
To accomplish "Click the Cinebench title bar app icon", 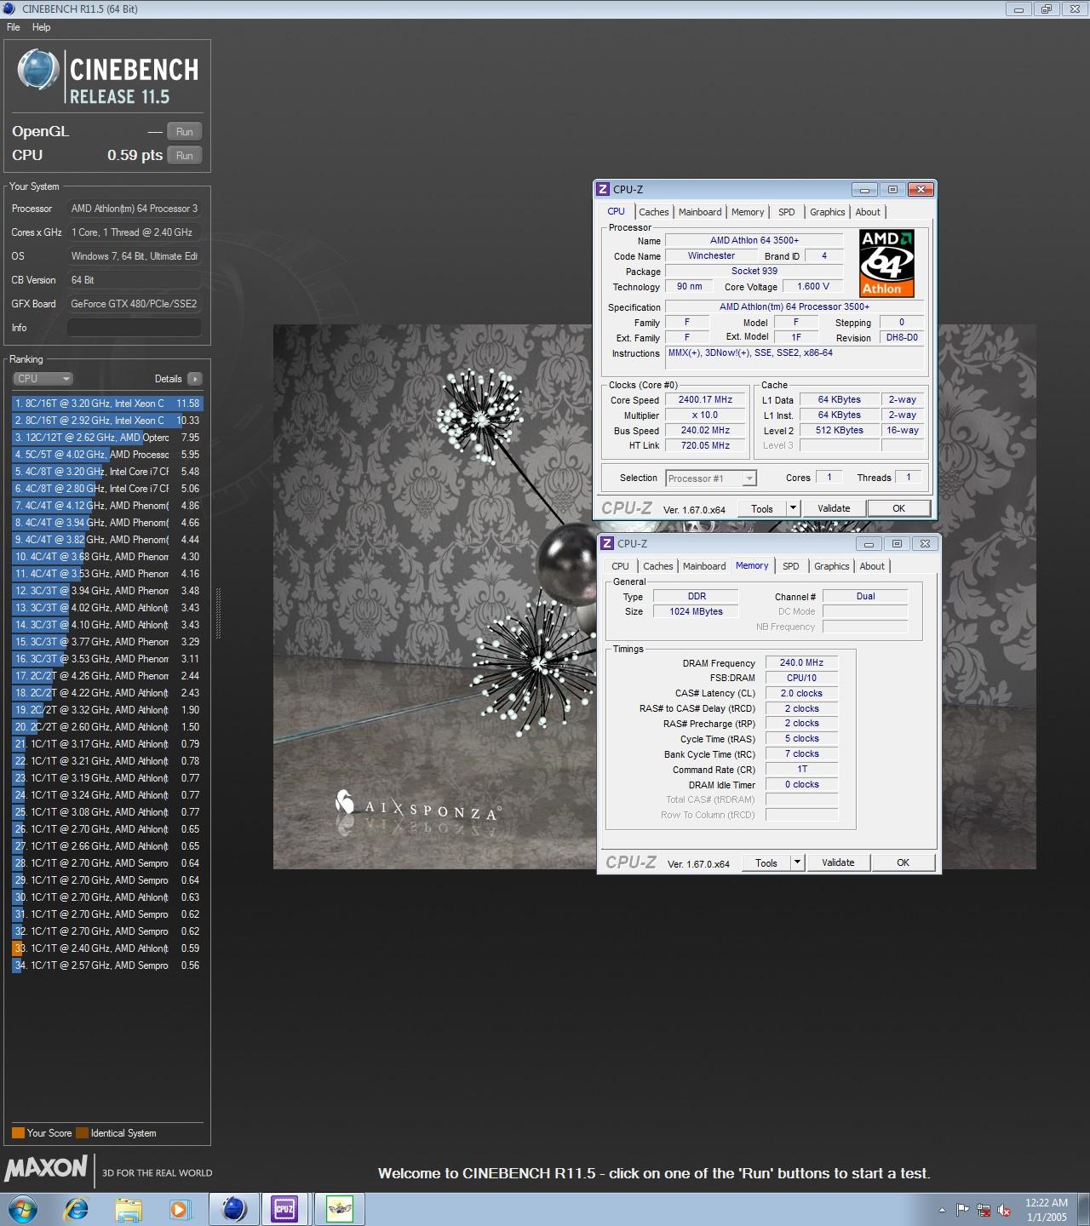I will click(x=10, y=9).
